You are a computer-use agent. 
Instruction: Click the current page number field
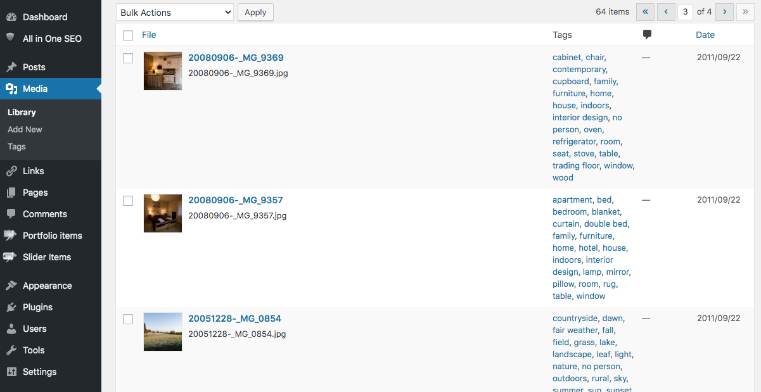pos(685,11)
